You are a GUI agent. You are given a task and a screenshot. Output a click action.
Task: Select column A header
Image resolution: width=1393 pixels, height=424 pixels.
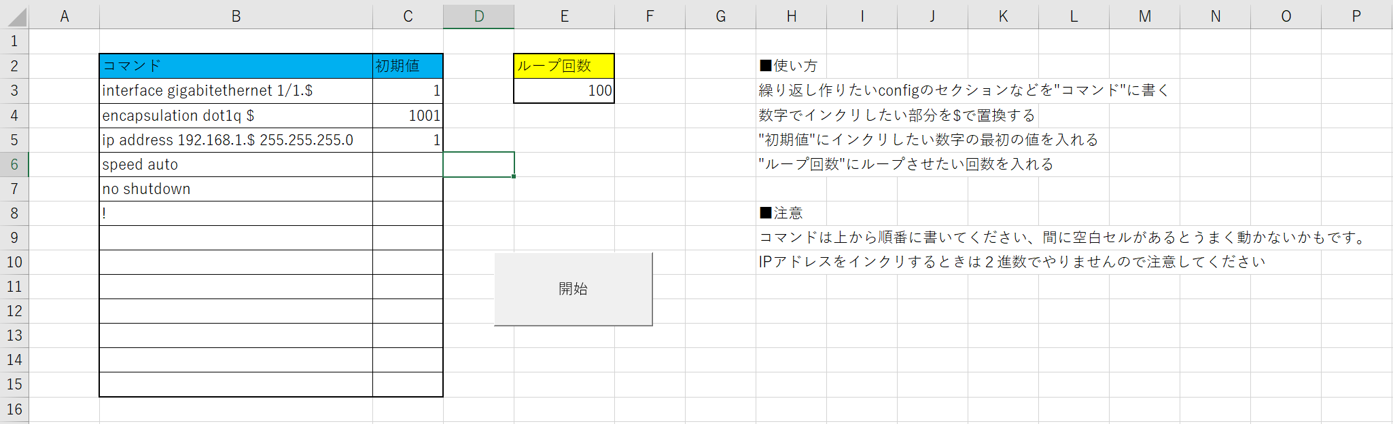point(65,16)
